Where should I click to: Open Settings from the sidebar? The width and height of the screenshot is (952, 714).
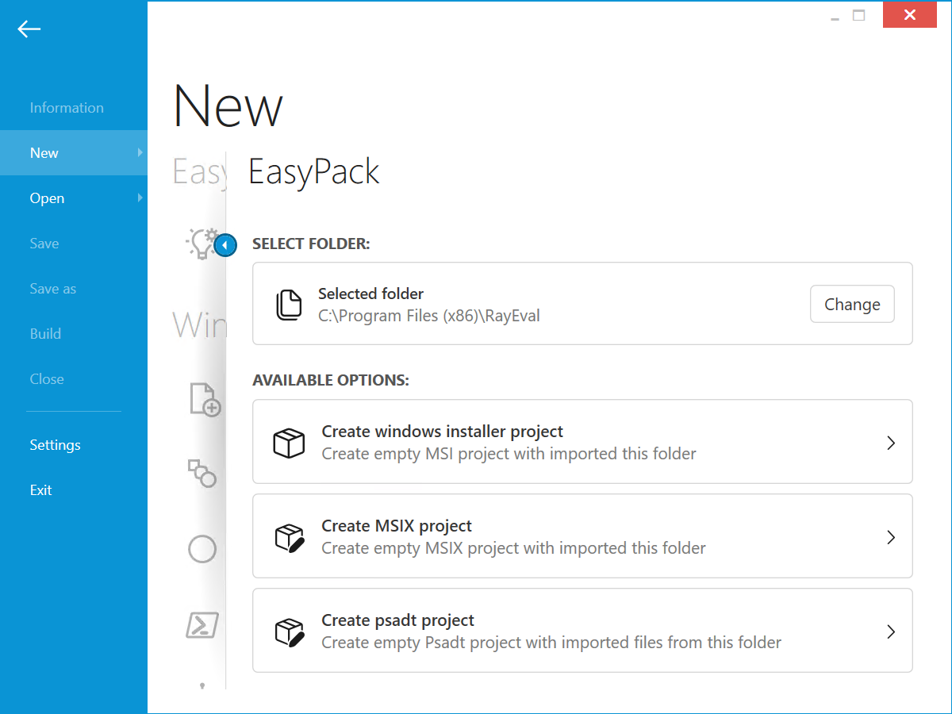click(55, 445)
